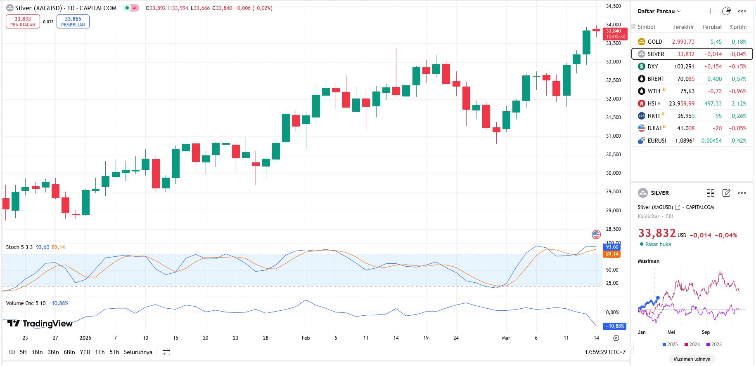Viewport: 756px width, 366px height.
Task: Click the grid layout icon beside SILVER
Action: (x=710, y=193)
